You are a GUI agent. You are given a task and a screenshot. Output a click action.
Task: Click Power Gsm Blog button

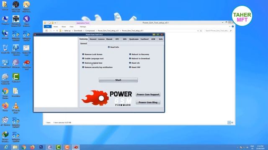tap(148, 102)
